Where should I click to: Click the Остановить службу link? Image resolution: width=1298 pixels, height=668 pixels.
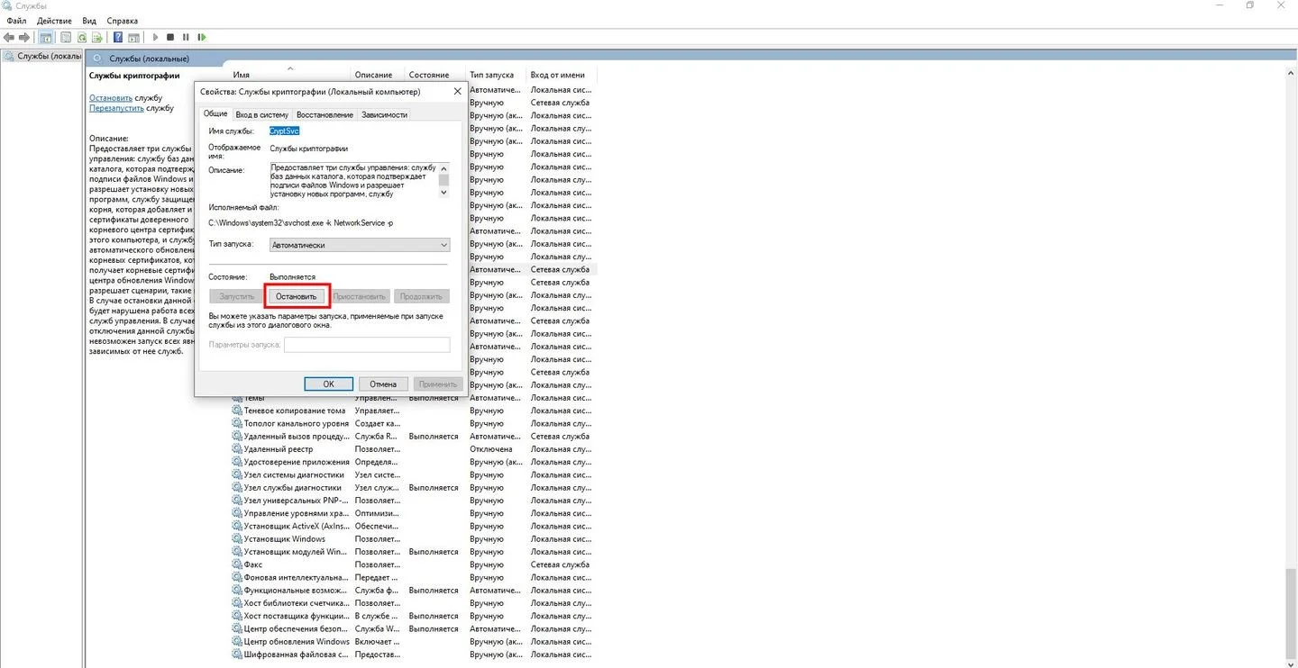coord(111,97)
